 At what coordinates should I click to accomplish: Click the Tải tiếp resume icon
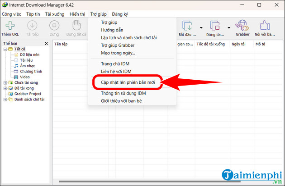tap(32, 25)
